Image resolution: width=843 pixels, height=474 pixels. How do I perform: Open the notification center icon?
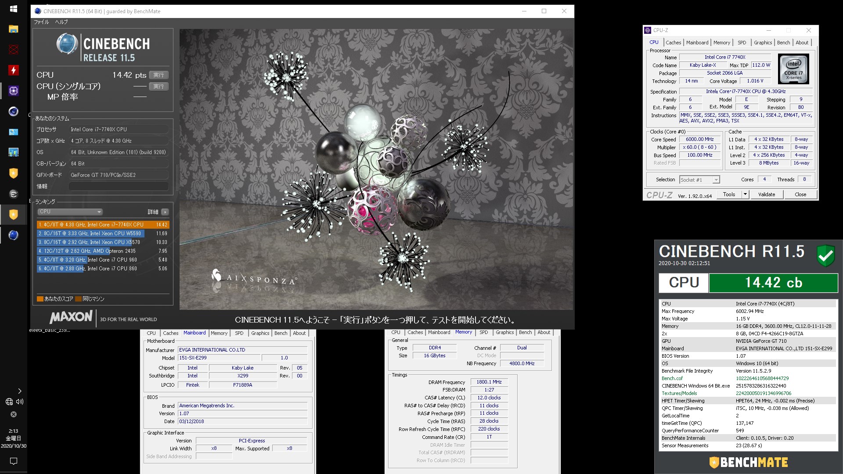[x=14, y=461]
